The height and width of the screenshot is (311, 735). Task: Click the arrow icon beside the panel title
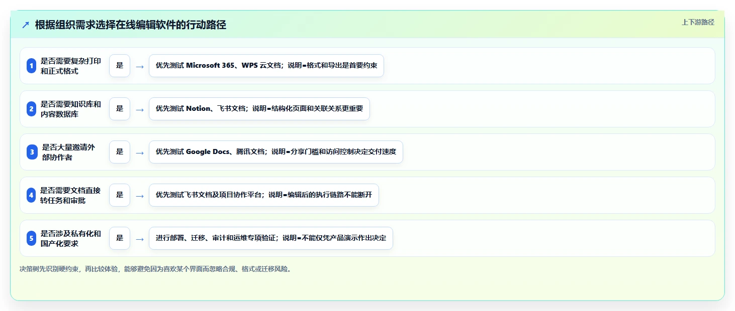coord(26,25)
